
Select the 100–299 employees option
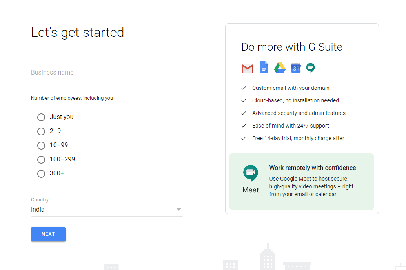[x=41, y=159]
